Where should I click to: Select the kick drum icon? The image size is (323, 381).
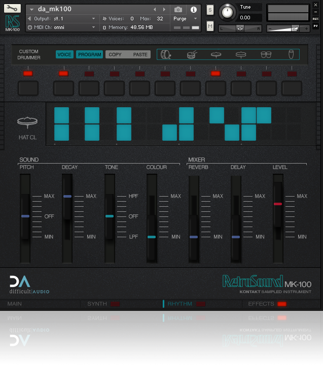(166, 54)
